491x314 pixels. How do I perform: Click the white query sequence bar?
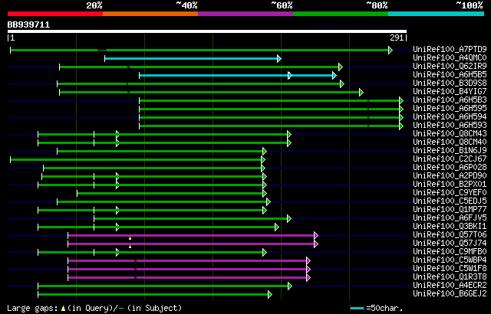[x=207, y=31]
